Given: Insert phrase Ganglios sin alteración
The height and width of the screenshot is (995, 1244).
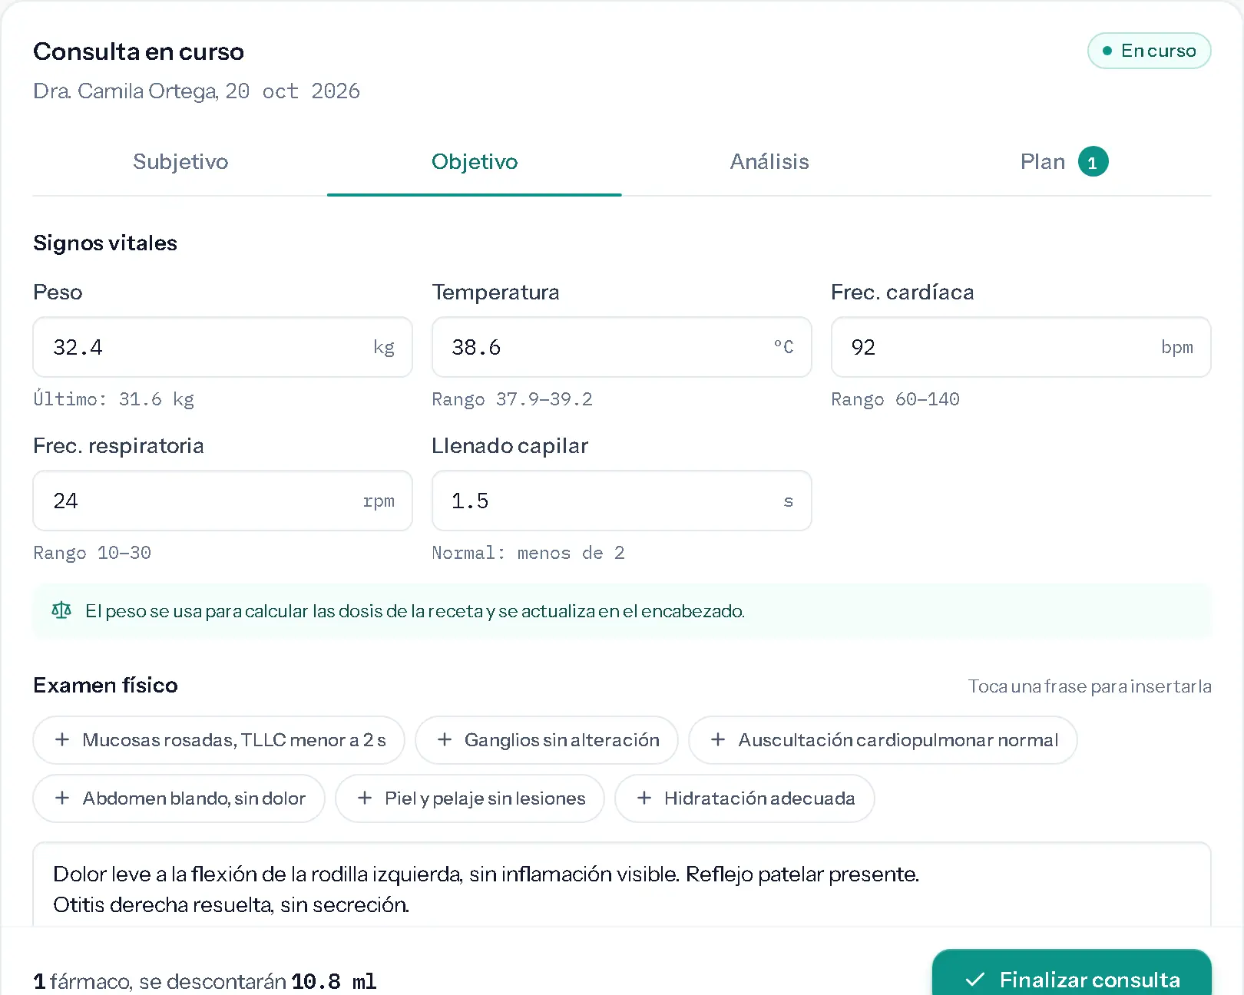Looking at the screenshot, I should (x=547, y=740).
